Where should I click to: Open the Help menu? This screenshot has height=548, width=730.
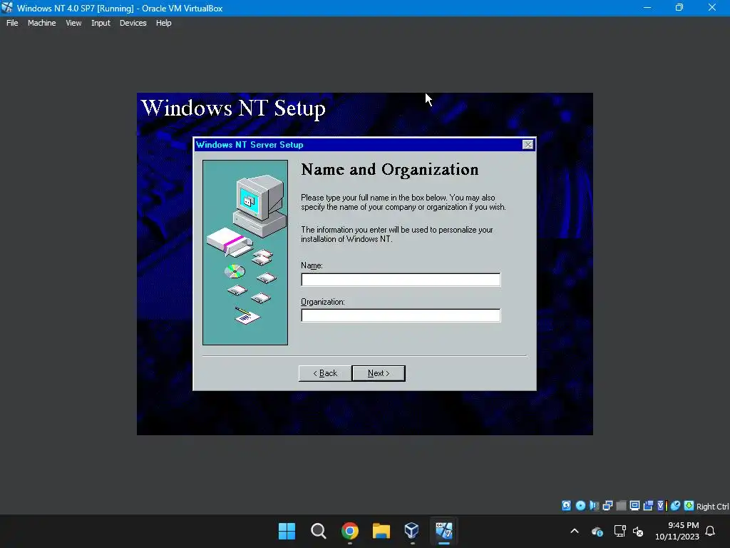[163, 23]
